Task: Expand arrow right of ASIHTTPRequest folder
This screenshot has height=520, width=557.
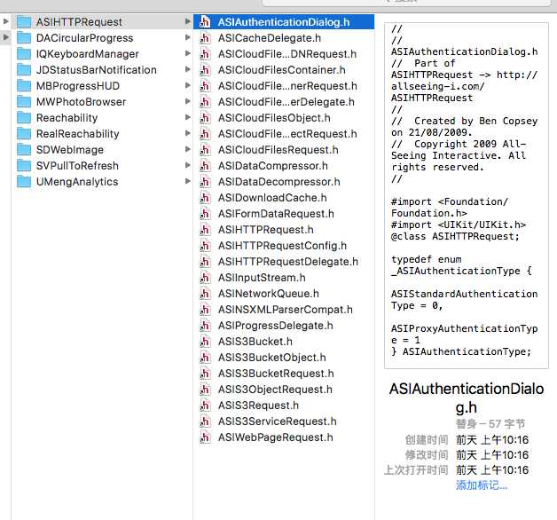Action: 187,21
